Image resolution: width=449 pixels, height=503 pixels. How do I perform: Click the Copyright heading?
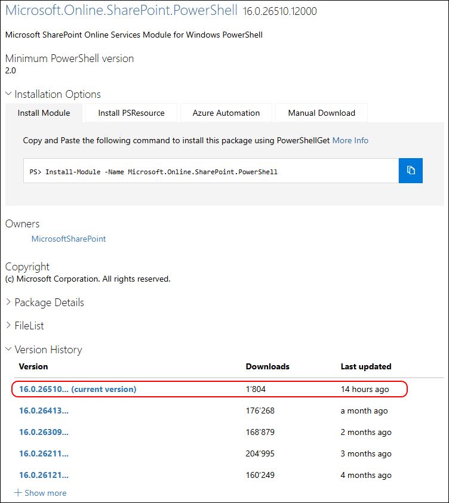(x=27, y=267)
